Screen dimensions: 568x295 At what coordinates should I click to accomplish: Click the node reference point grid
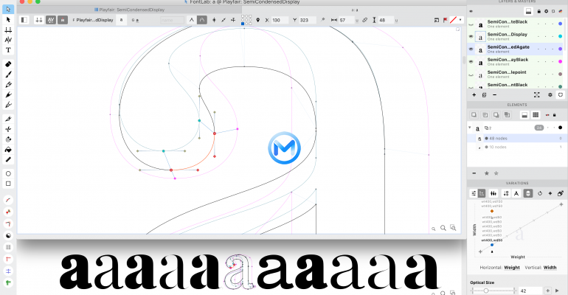[x=246, y=20]
